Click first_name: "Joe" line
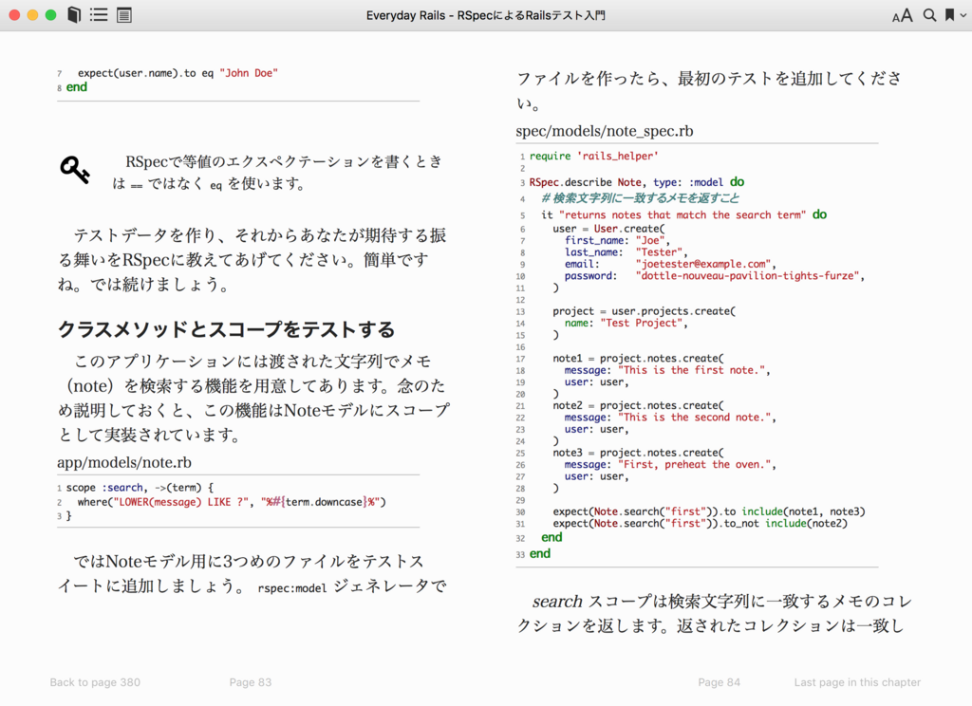This screenshot has height=706, width=972. click(x=617, y=240)
